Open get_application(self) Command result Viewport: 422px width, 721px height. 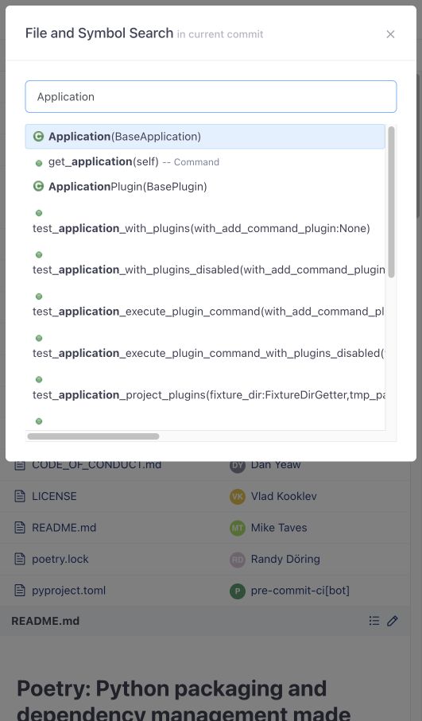[205, 162]
